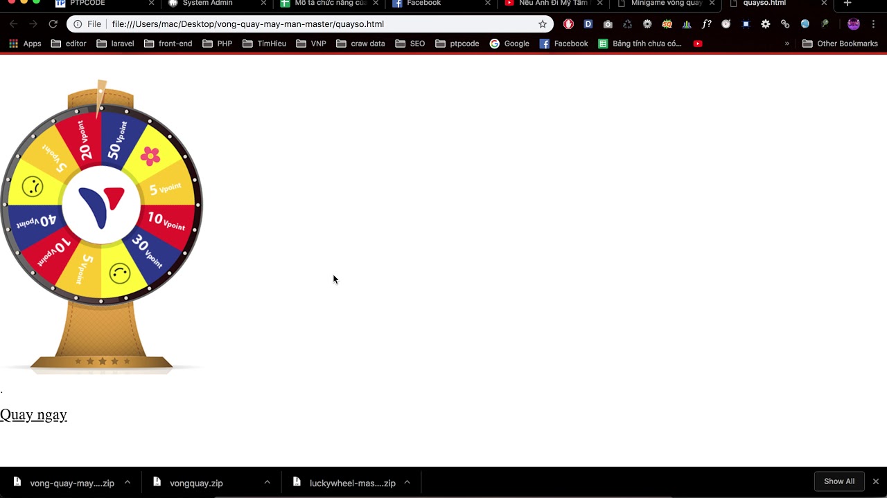Open downloaded luckywheel-mas....zip file

(344, 483)
